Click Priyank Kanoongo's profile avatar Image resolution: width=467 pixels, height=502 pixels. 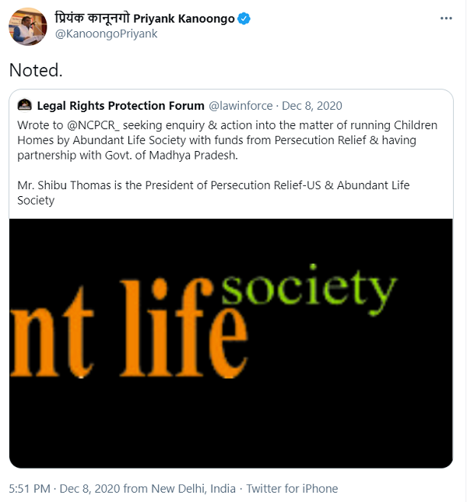(28, 26)
